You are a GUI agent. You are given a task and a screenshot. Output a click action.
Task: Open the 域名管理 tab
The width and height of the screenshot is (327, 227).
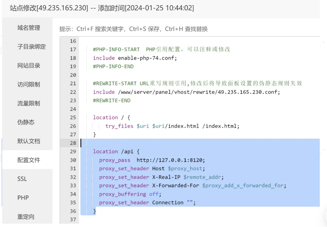point(29,28)
